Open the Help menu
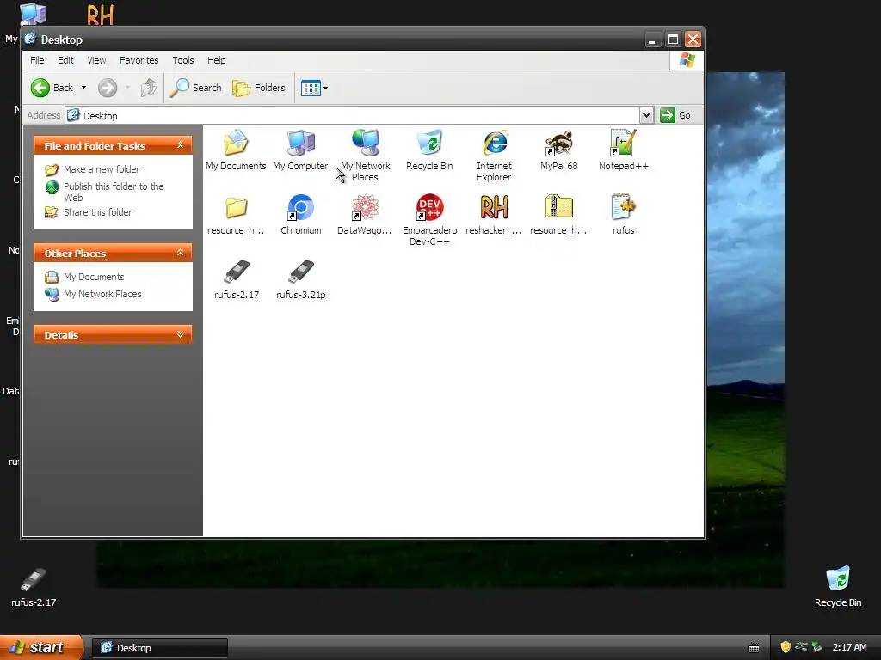The image size is (881, 660). [216, 60]
